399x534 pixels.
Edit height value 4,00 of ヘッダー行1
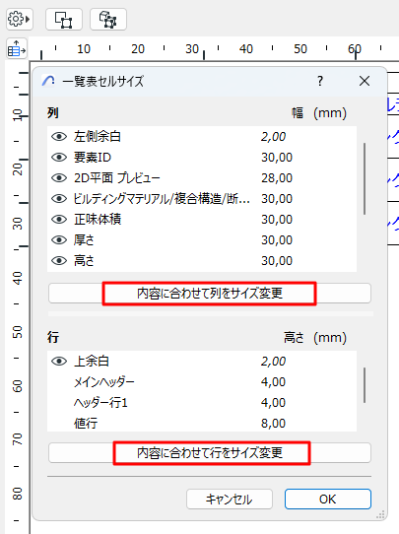(x=273, y=403)
